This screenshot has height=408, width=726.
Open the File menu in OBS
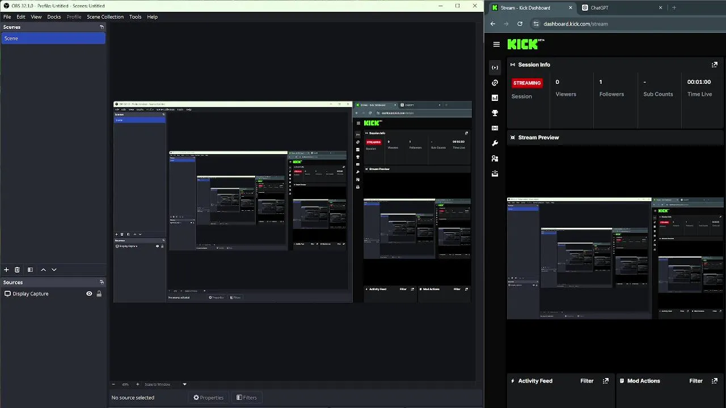click(x=7, y=16)
